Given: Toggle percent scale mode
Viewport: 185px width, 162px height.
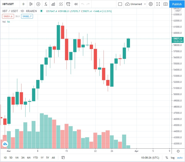Looking at the screenshot, I should 167,157.
